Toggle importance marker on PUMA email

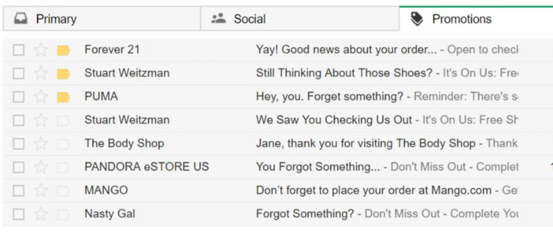point(63,97)
